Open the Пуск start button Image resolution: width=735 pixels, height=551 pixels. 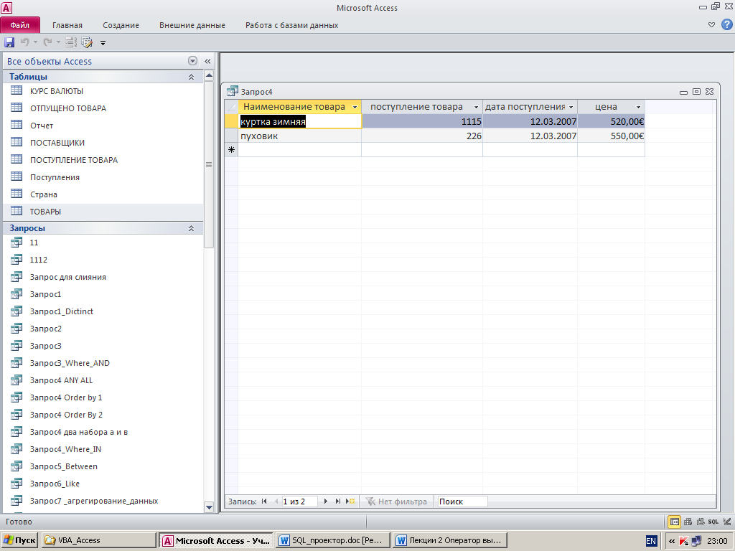[19, 540]
